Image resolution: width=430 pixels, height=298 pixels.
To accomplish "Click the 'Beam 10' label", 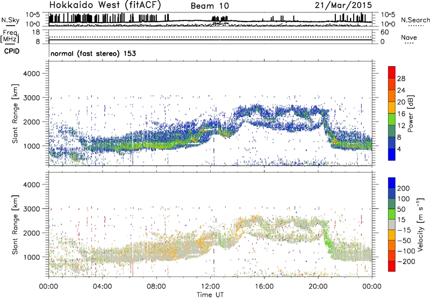I will pyautogui.click(x=210, y=6).
